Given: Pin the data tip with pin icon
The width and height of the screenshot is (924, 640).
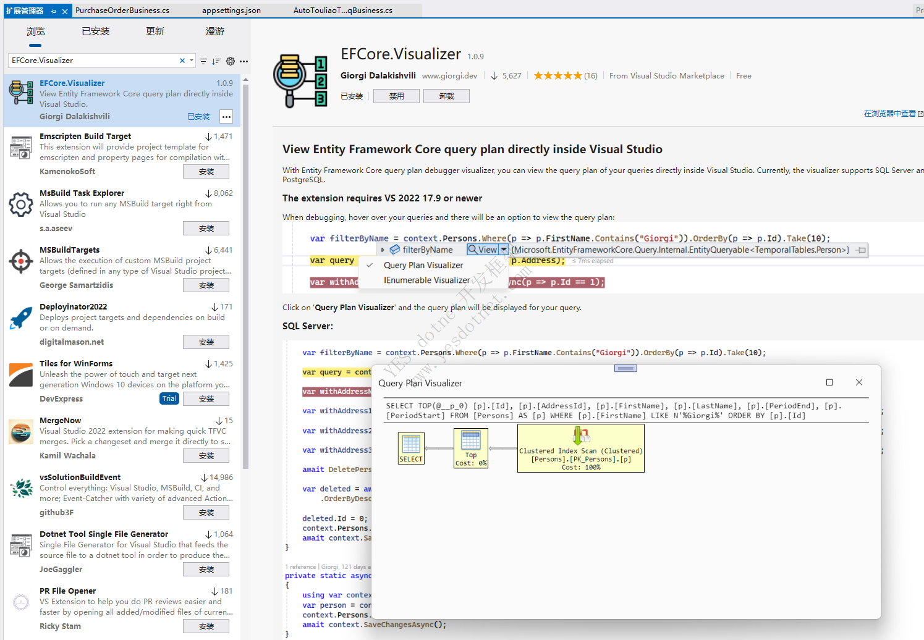Looking at the screenshot, I should 862,250.
